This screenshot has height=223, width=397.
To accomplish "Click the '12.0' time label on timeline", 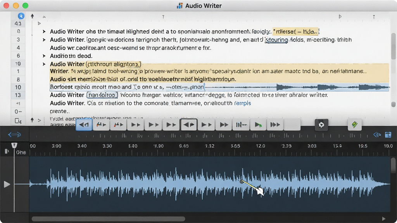I will (260, 146).
